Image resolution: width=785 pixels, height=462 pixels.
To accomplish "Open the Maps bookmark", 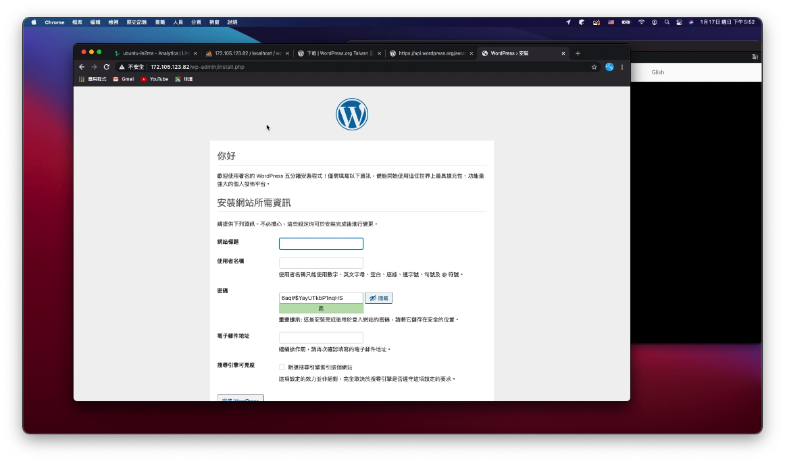I will coord(184,79).
